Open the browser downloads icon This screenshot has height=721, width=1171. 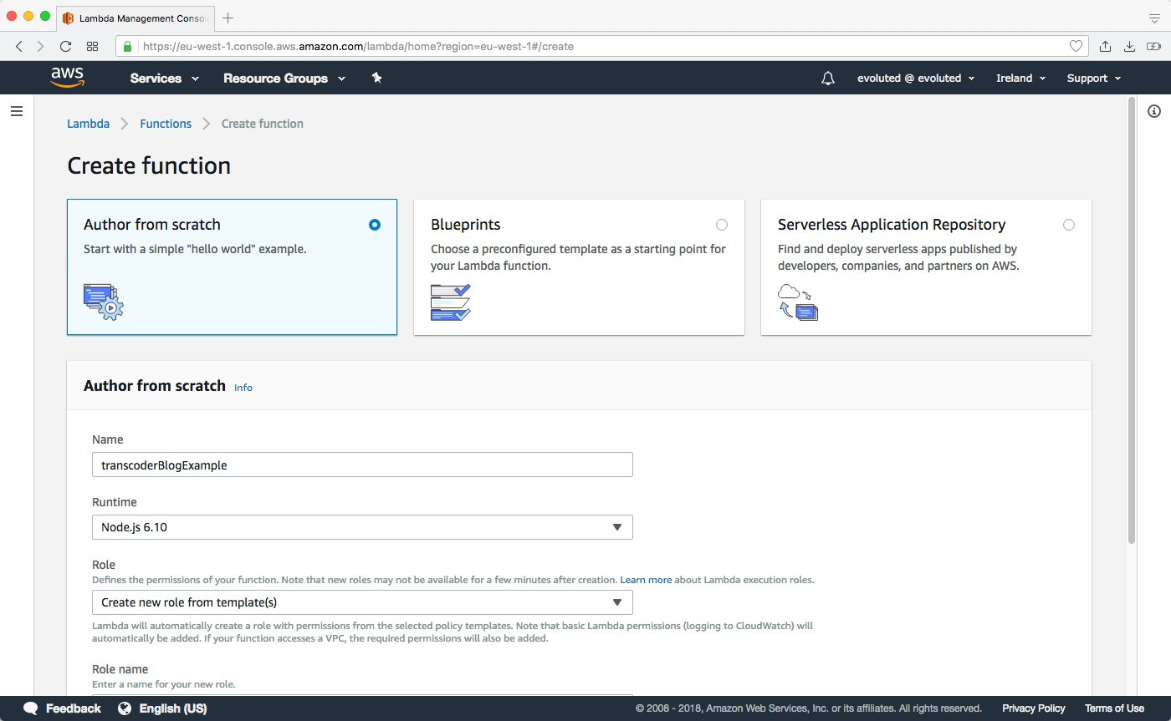coord(1129,47)
